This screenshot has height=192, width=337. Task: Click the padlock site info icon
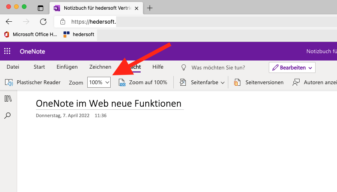click(x=63, y=22)
